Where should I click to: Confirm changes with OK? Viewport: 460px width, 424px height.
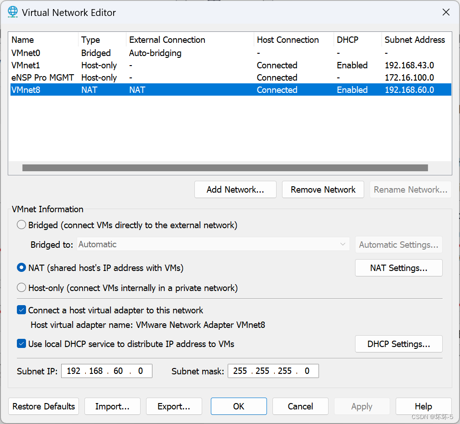239,406
